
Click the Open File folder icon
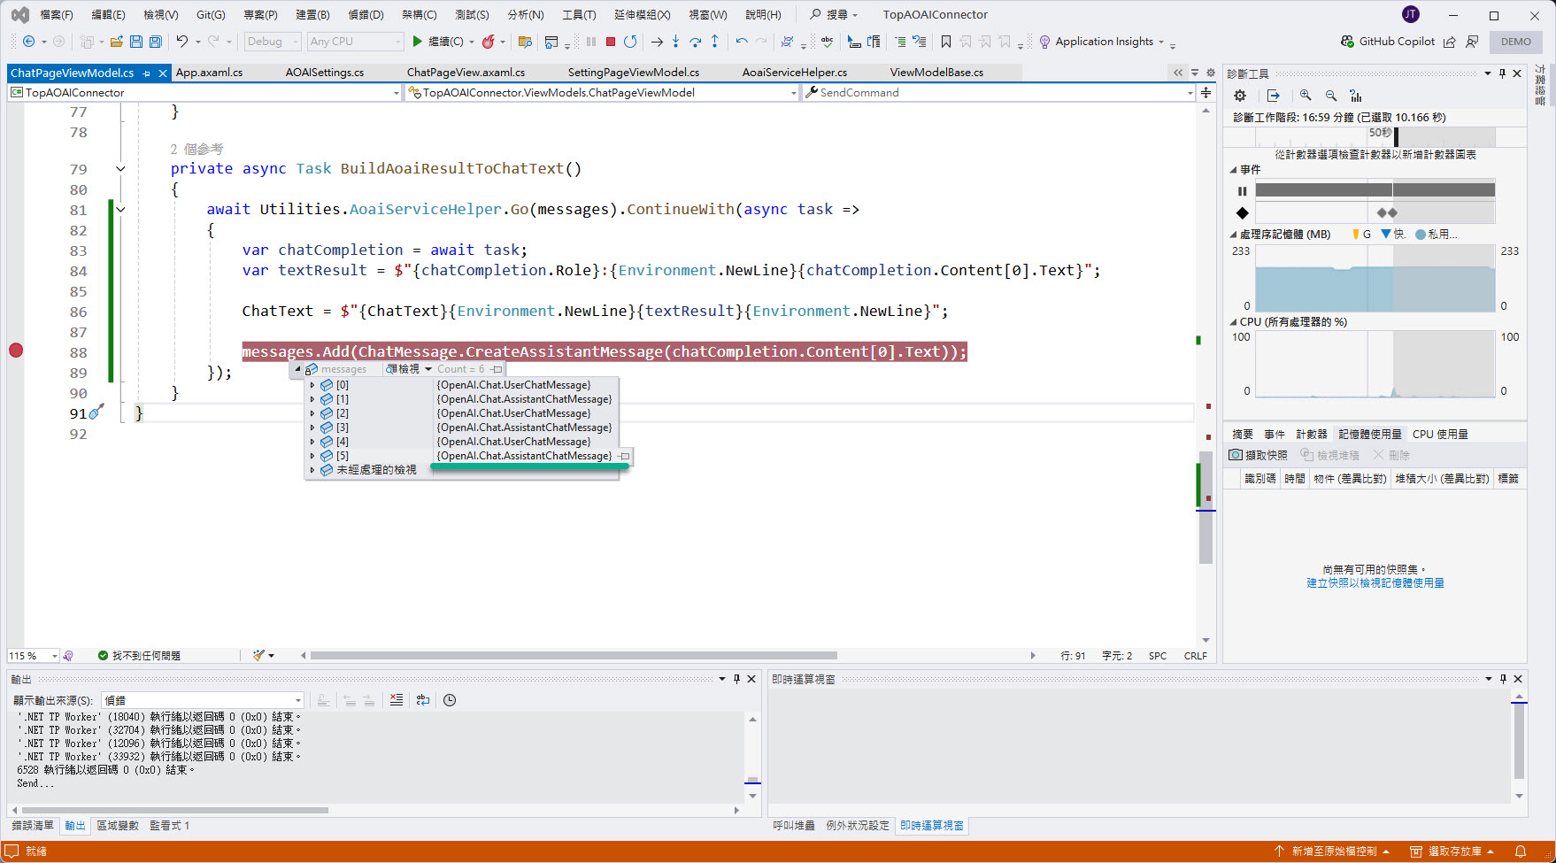click(x=116, y=42)
